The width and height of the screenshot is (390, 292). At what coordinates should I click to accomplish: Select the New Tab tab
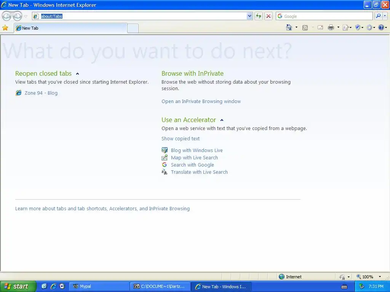tap(70, 28)
